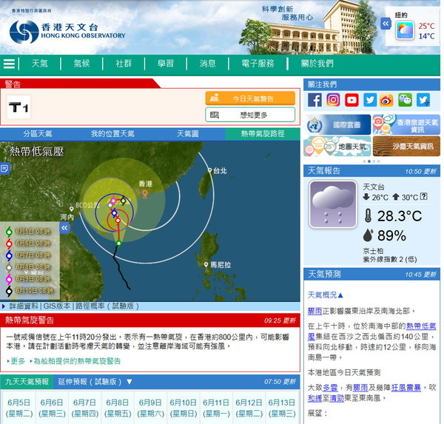Screen dimensions: 444x424
Task: Switch to 熱帶氣旋路徑 tab
Action: (262, 134)
